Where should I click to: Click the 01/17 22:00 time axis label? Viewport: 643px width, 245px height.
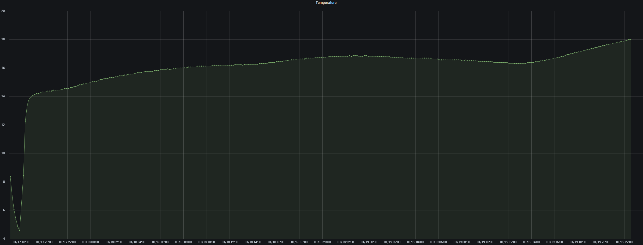67,242
